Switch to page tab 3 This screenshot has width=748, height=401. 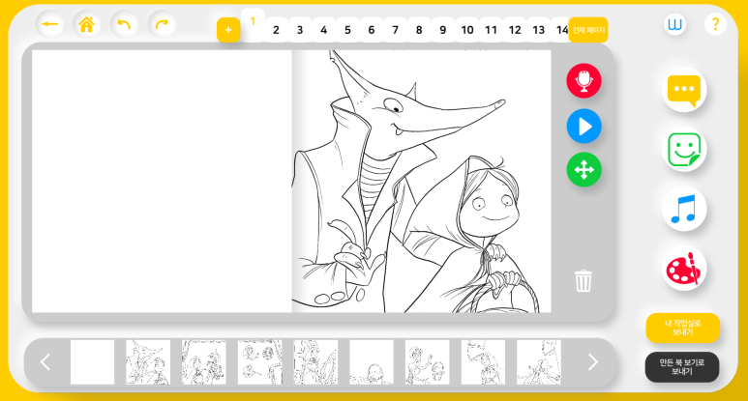click(300, 30)
